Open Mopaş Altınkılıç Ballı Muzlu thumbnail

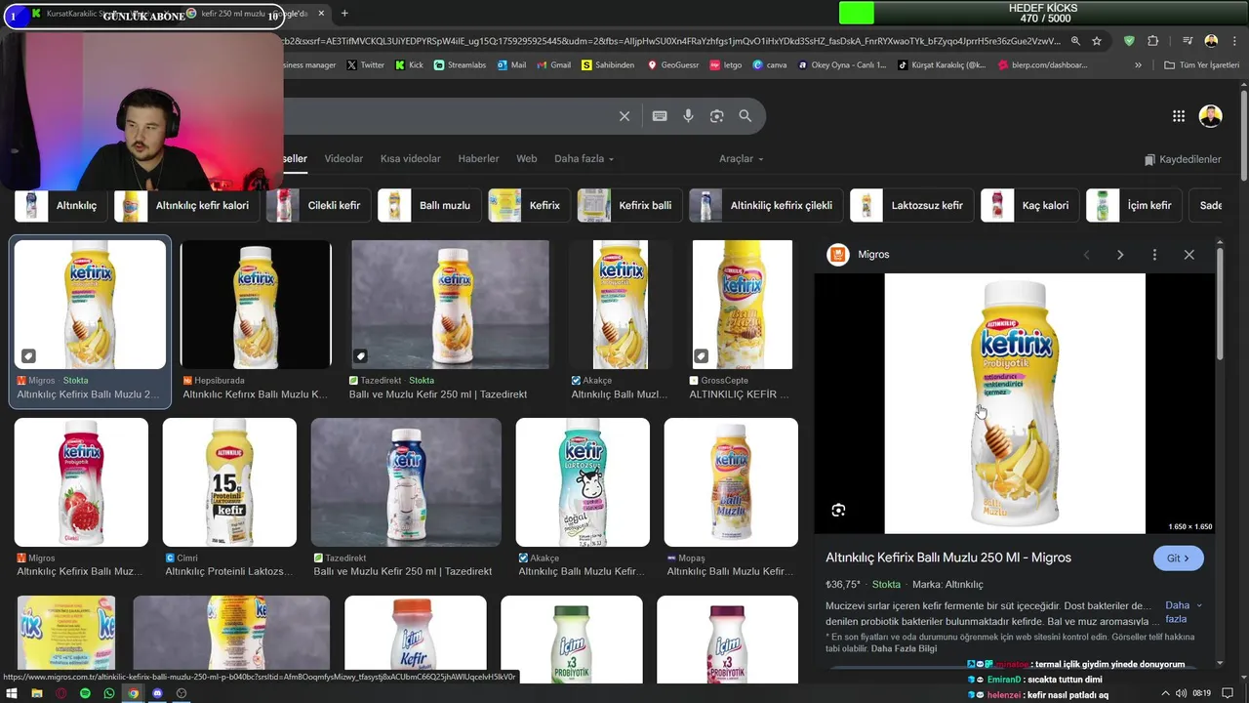click(x=731, y=482)
